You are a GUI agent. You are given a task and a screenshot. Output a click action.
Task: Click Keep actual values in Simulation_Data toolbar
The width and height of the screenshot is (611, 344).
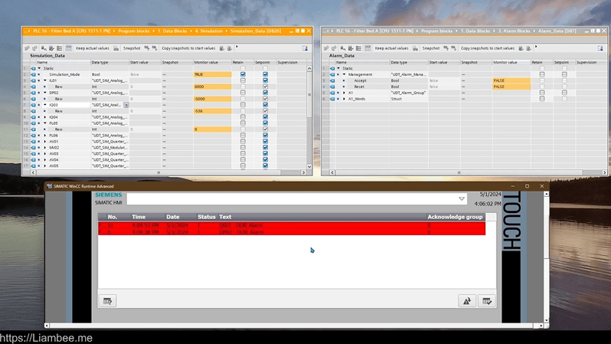click(92, 48)
